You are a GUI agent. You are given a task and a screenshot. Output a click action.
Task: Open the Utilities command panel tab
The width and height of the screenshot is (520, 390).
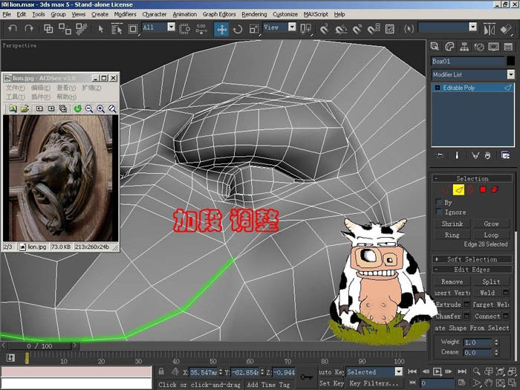point(508,47)
